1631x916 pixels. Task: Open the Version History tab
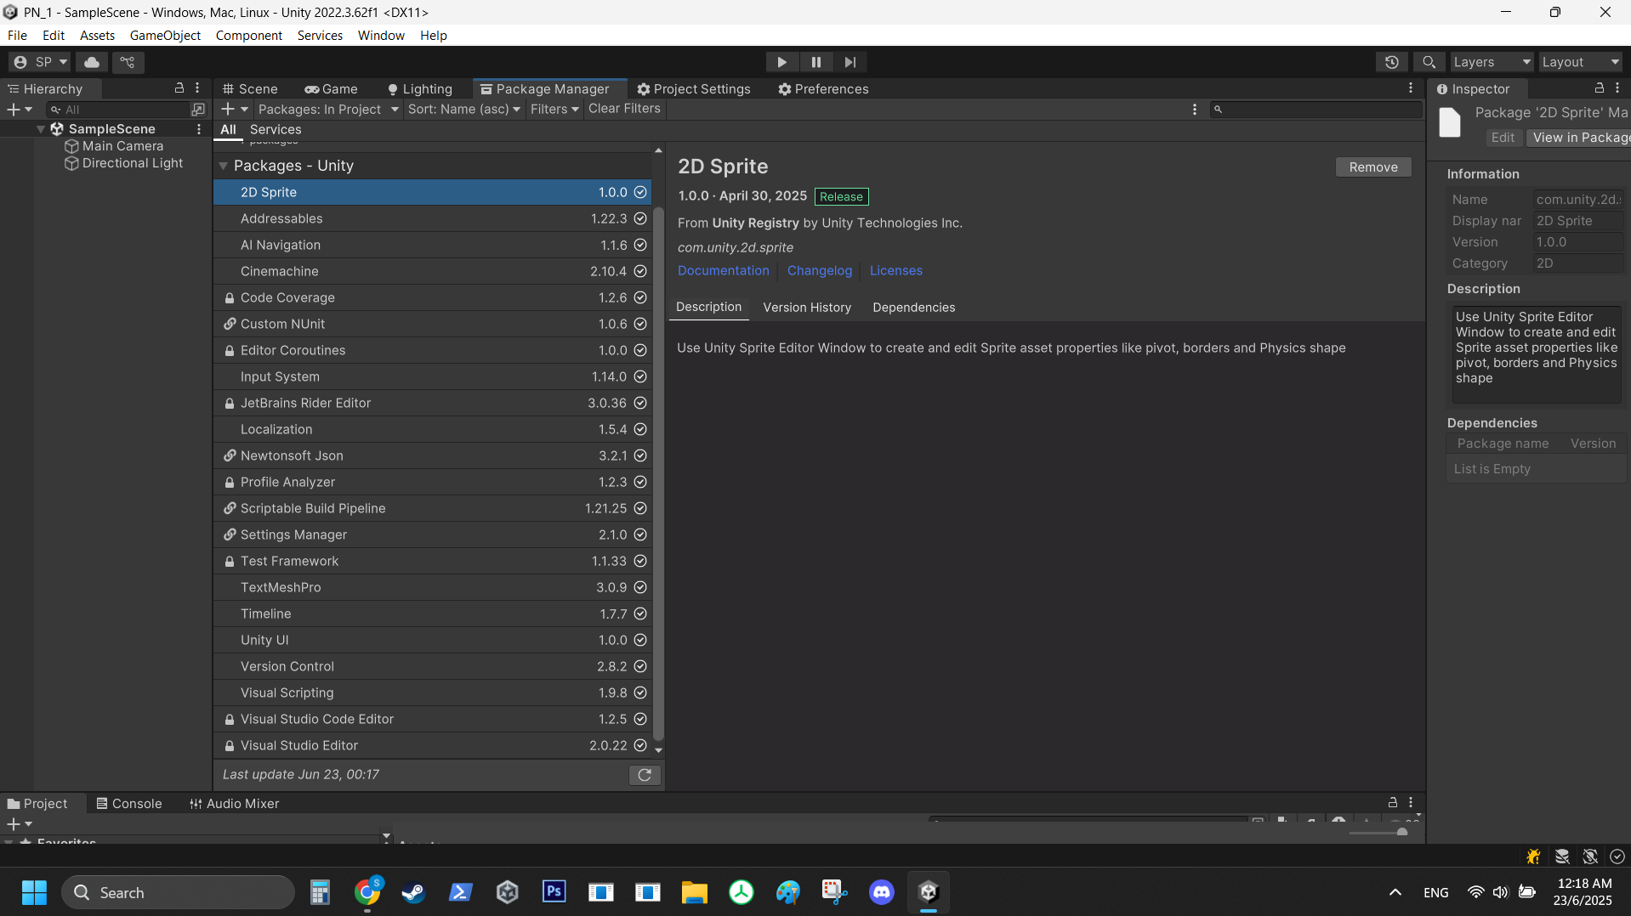(807, 308)
